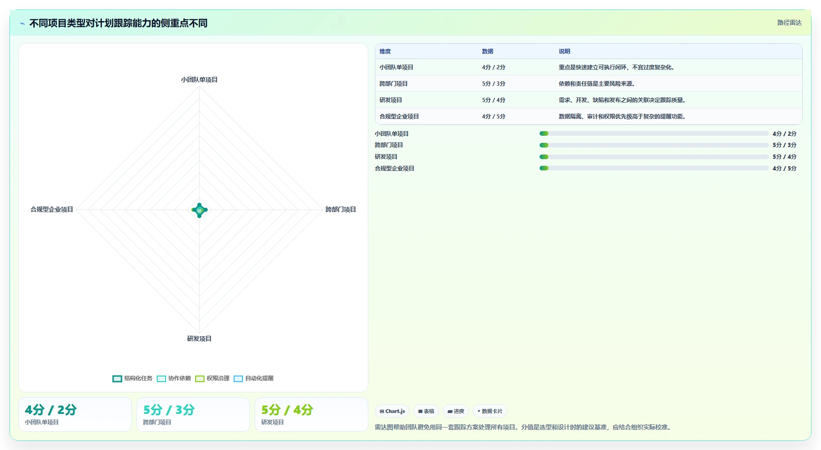This screenshot has width=821, height=450.
Task: Click the 表格 tag chip
Action: tap(426, 411)
